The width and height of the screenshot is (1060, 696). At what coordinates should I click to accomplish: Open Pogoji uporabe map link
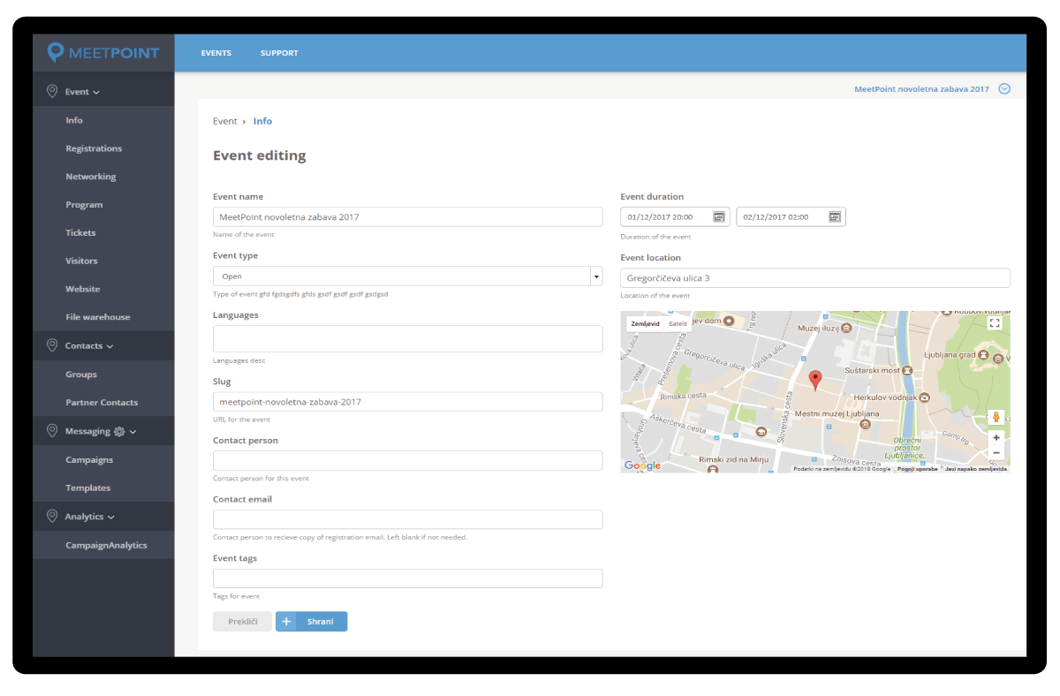918,469
